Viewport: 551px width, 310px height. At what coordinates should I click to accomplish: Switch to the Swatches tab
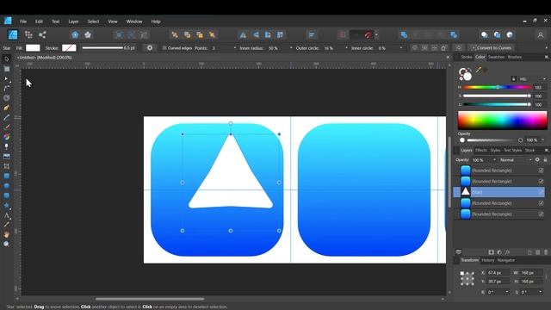pos(496,57)
